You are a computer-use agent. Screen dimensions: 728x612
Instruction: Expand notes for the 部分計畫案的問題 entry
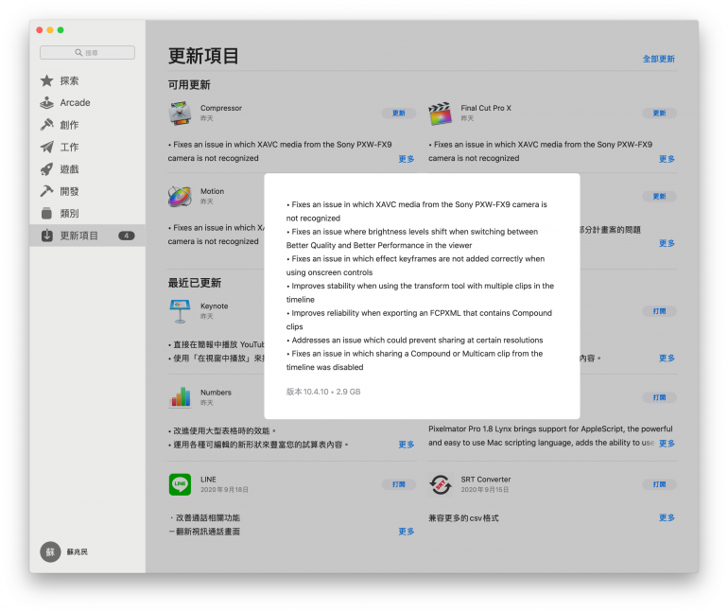[x=667, y=243]
